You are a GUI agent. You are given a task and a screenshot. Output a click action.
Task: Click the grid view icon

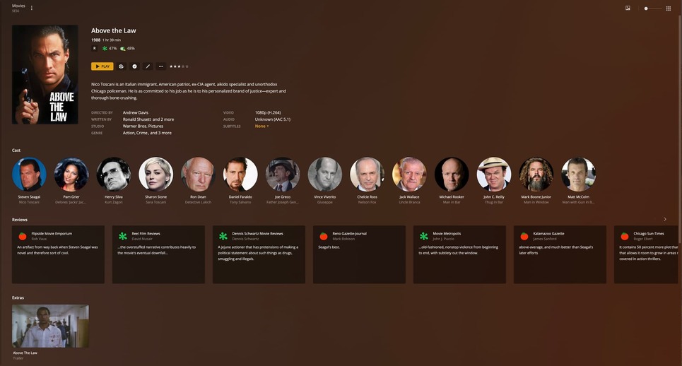669,8
